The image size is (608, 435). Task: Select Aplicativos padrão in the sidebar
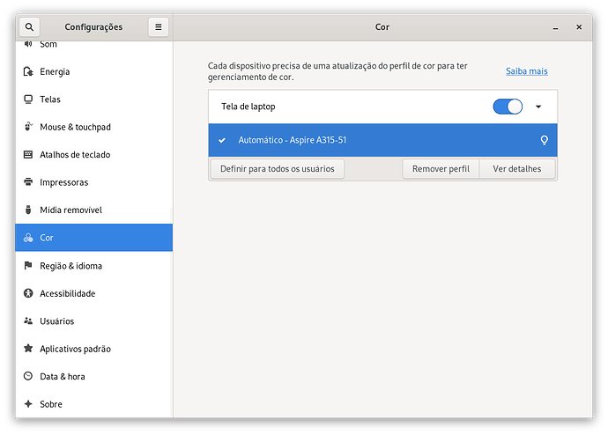(93, 349)
